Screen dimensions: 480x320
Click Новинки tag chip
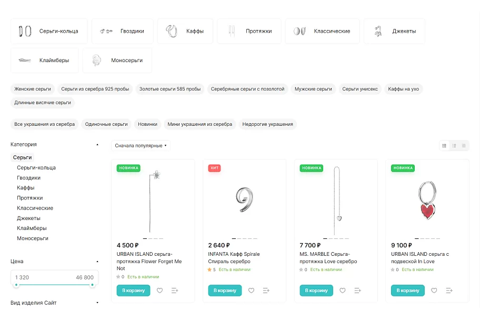[147, 124]
